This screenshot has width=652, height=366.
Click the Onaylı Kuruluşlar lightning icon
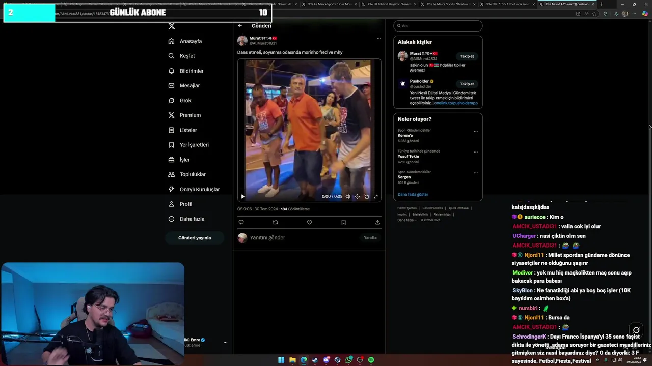coord(171,189)
